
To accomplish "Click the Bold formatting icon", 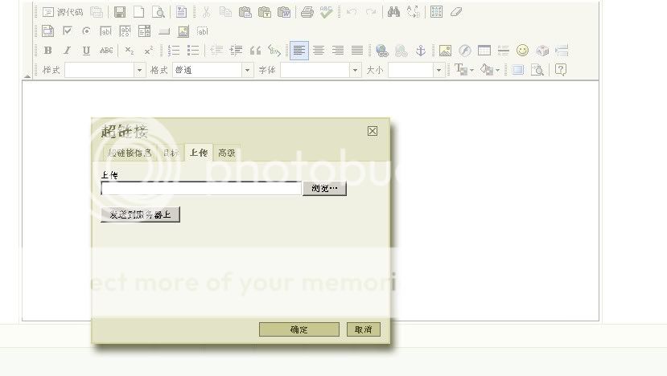I will pyautogui.click(x=47, y=51).
